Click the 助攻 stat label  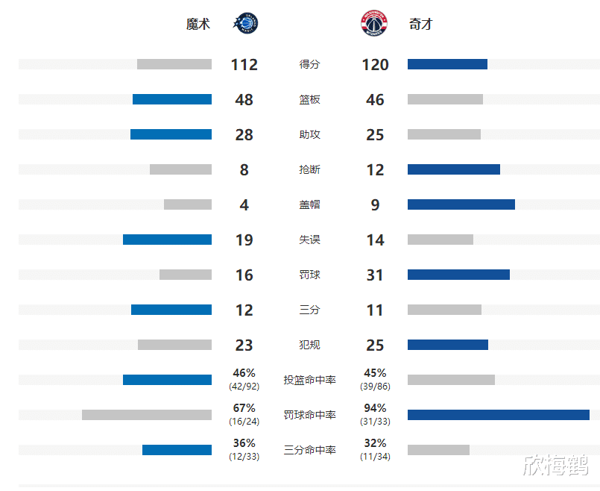click(x=309, y=135)
